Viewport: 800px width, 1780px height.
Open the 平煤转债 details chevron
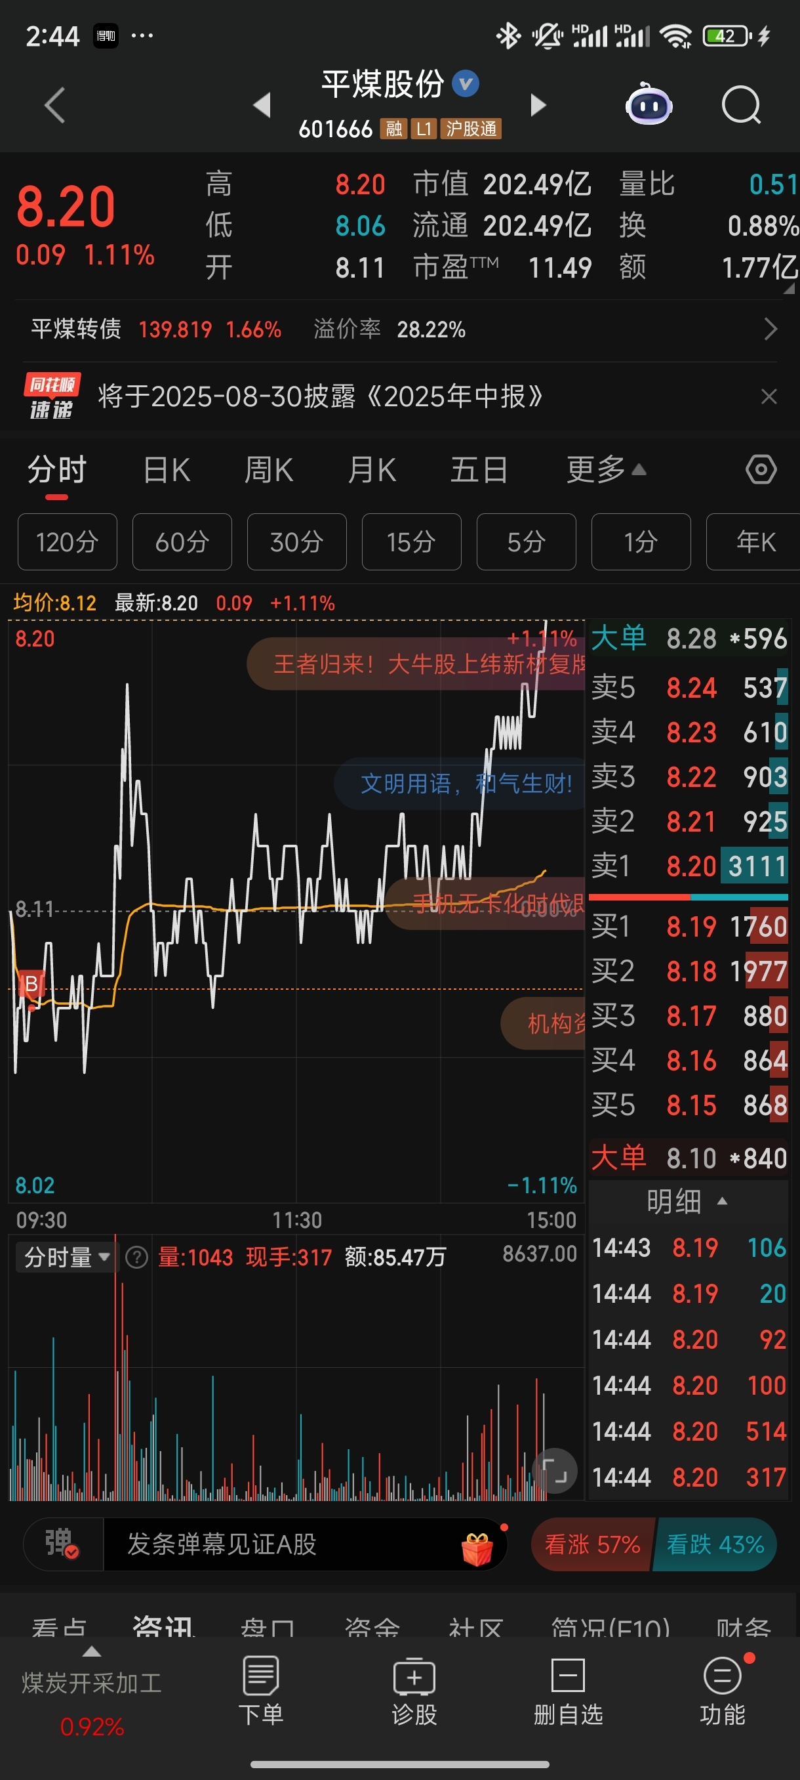tap(771, 329)
